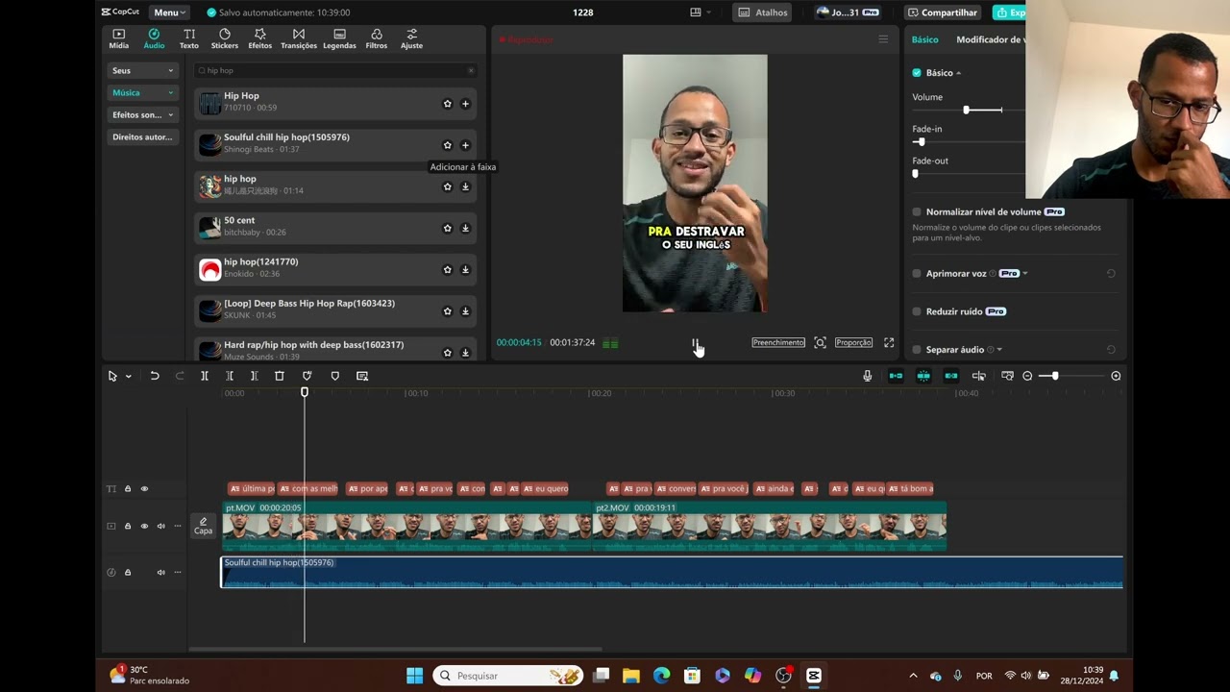Click the Compartilhar button
1230x692 pixels.
tap(943, 12)
